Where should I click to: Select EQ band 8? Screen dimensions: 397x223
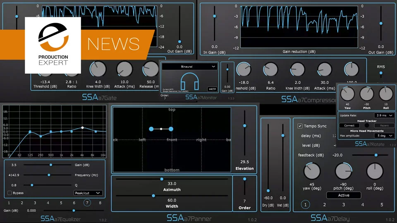click(100, 203)
